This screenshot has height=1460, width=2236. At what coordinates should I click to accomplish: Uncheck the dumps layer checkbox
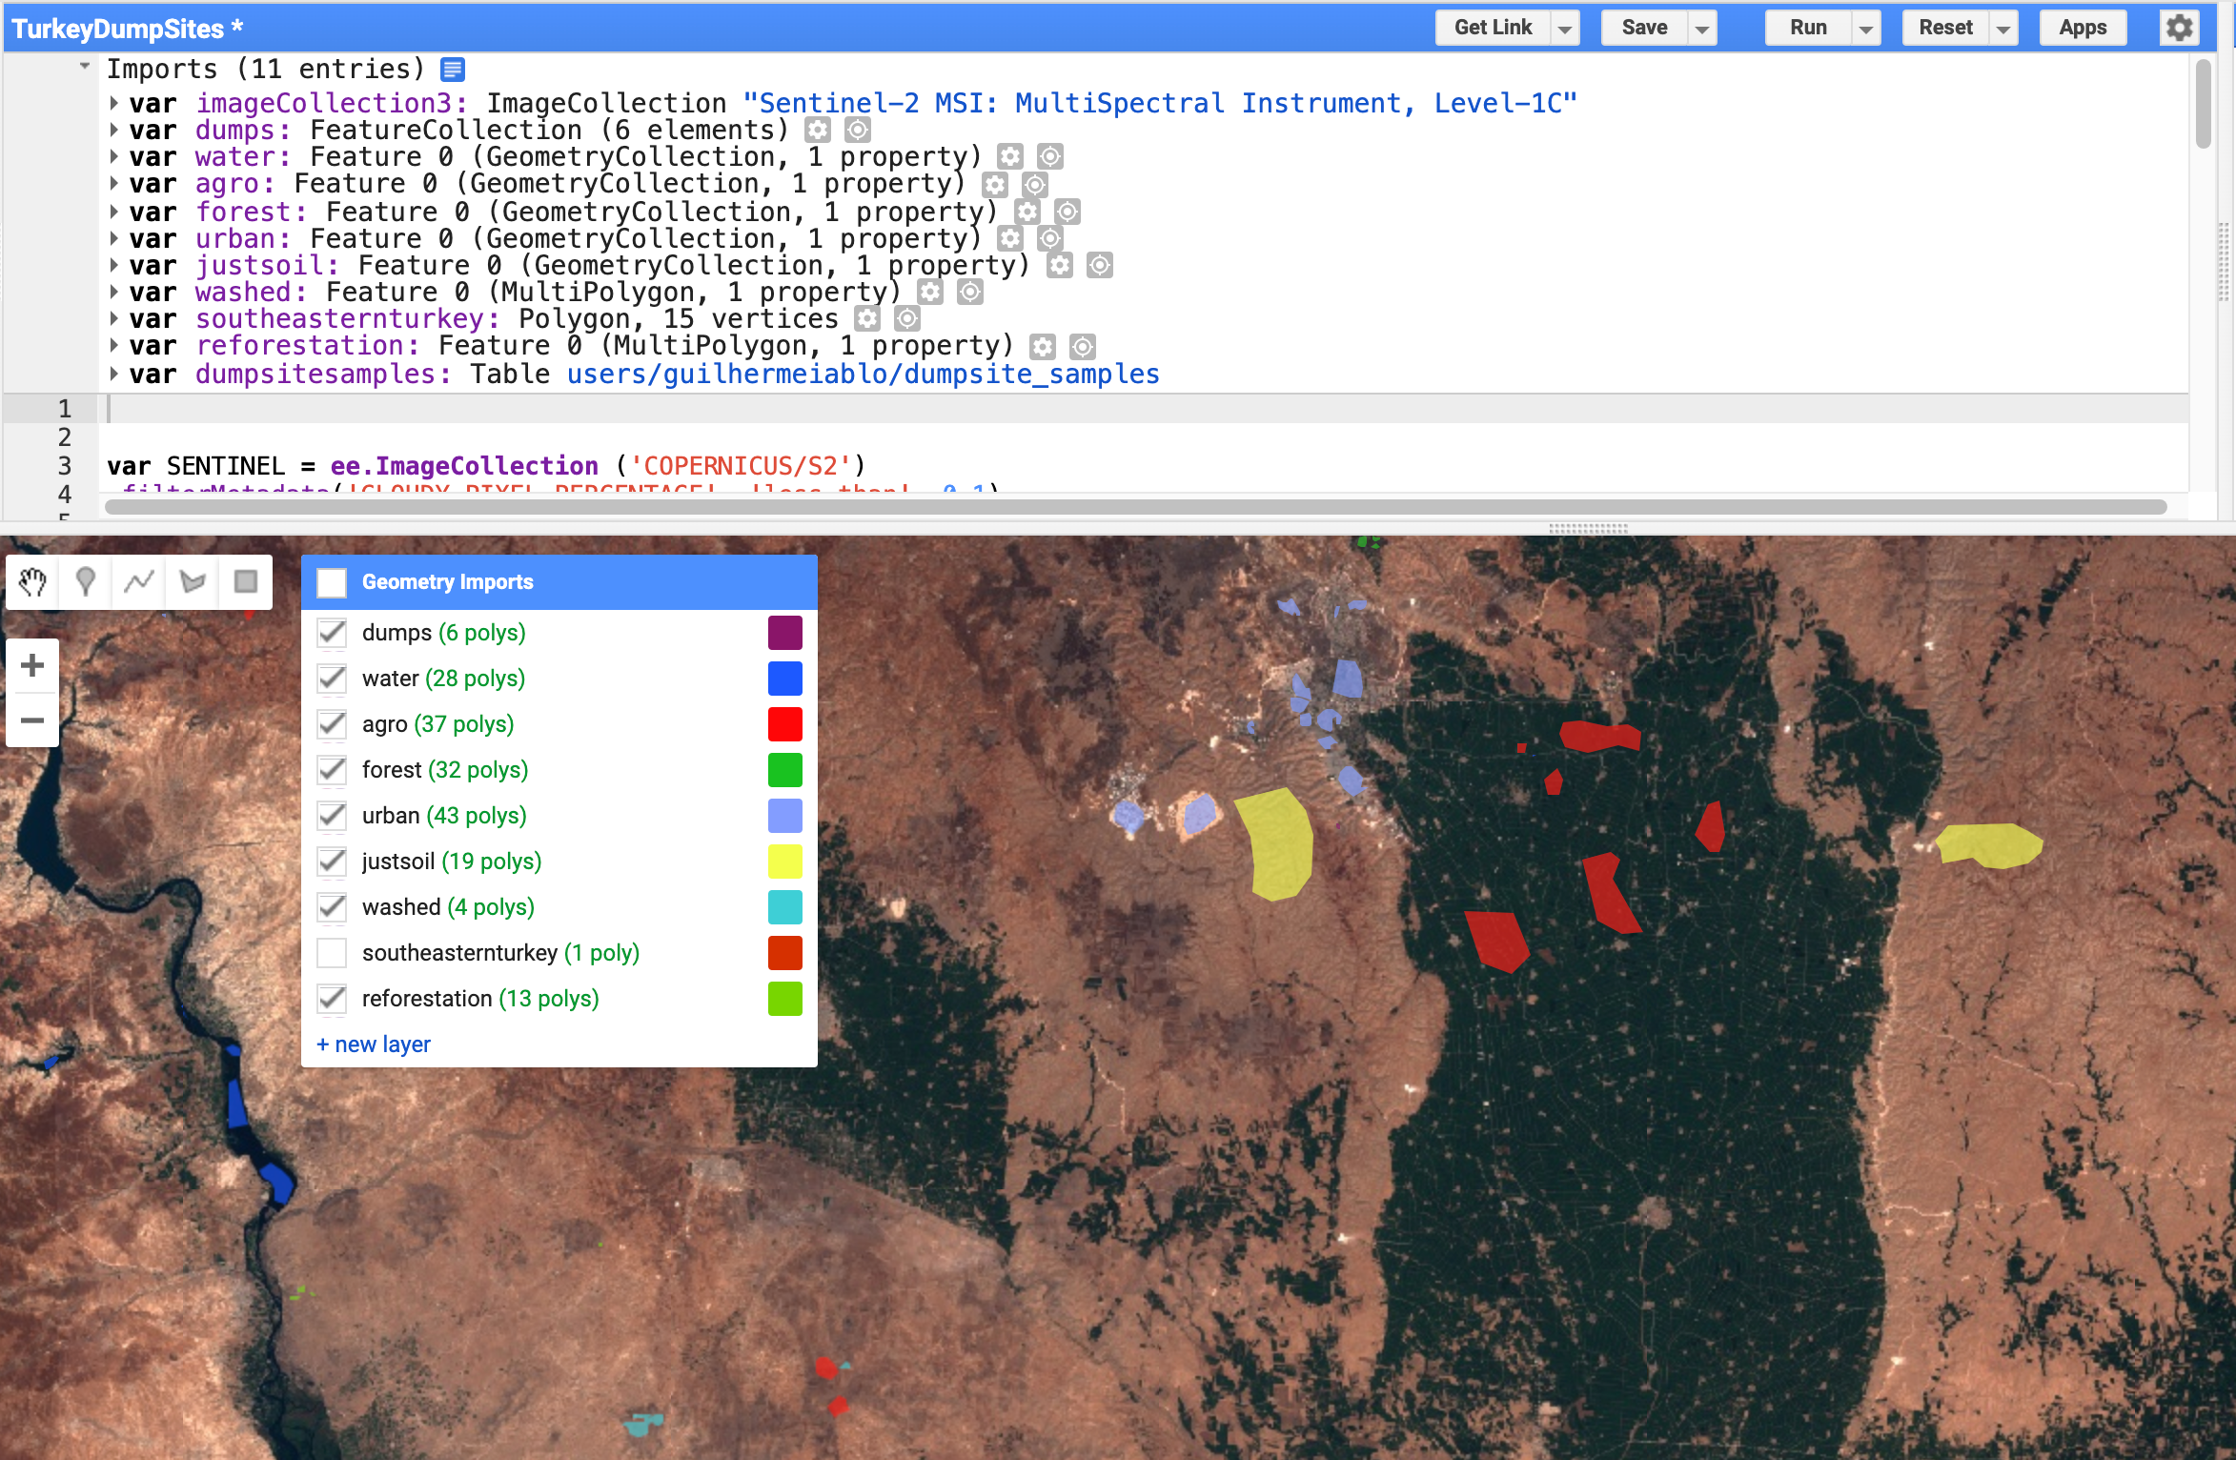click(332, 633)
